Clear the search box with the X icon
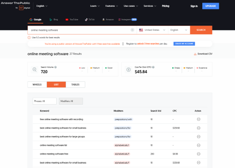Screen dimensions: 235x168 (132, 30)
